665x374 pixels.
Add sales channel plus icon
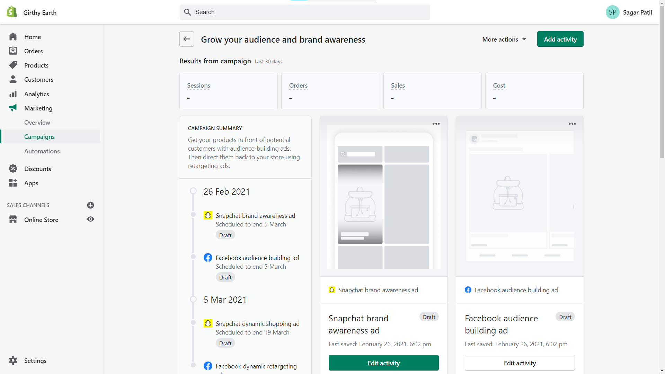click(90, 205)
